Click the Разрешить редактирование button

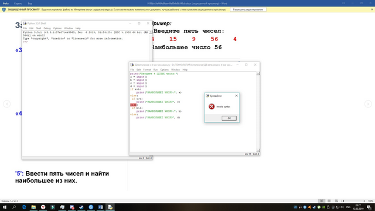(x=248, y=9)
